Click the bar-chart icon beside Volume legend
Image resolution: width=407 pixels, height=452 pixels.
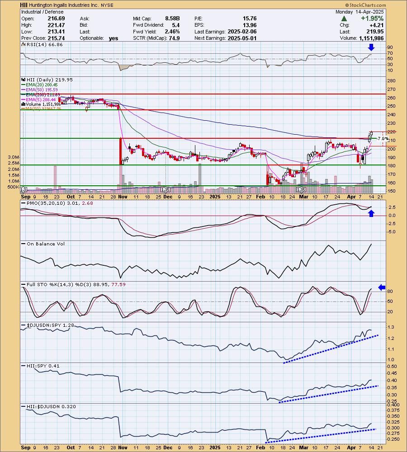(x=24, y=104)
